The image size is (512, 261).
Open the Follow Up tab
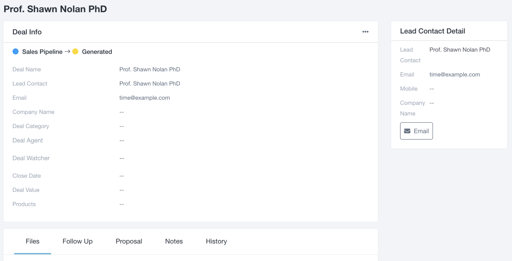77,241
